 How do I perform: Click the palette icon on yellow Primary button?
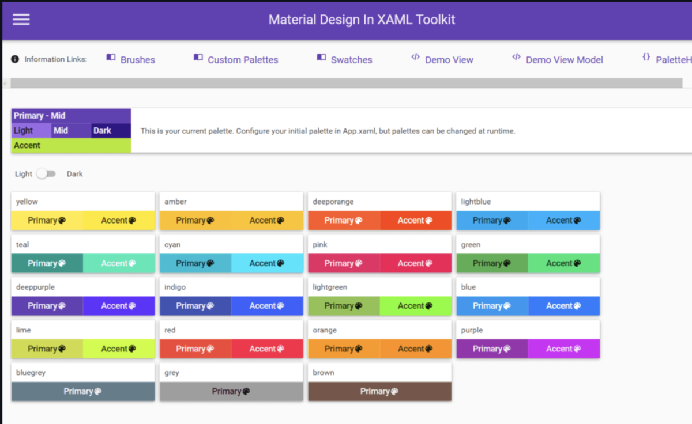point(62,220)
